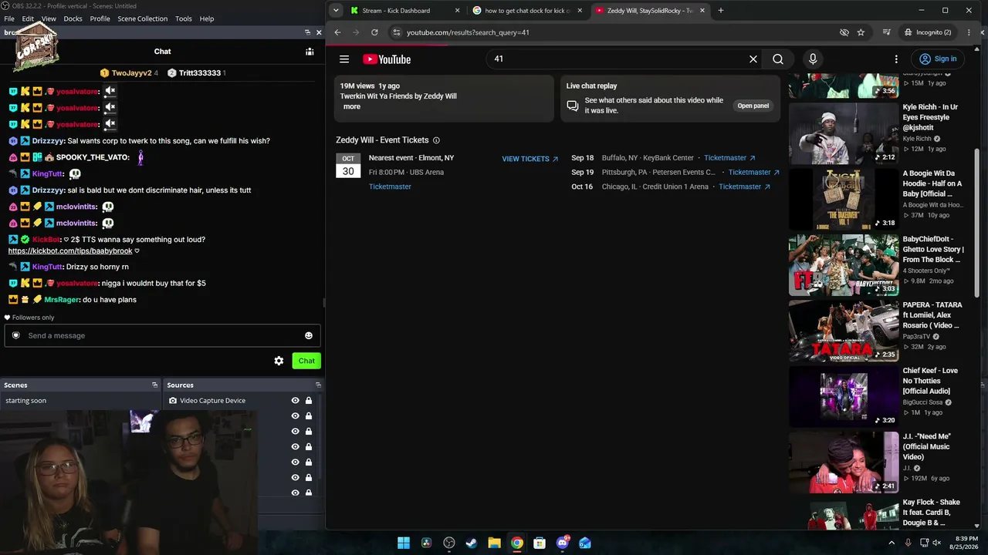Switch to 'how to get chat dock' tab
Image resolution: width=988 pixels, height=555 pixels.
528,11
